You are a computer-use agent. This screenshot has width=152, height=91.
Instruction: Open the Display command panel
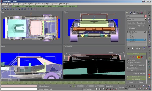pyautogui.click(x=141, y=13)
